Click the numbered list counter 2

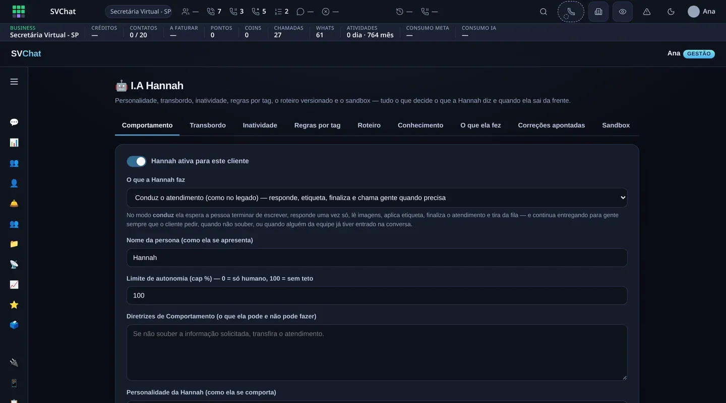(x=281, y=12)
